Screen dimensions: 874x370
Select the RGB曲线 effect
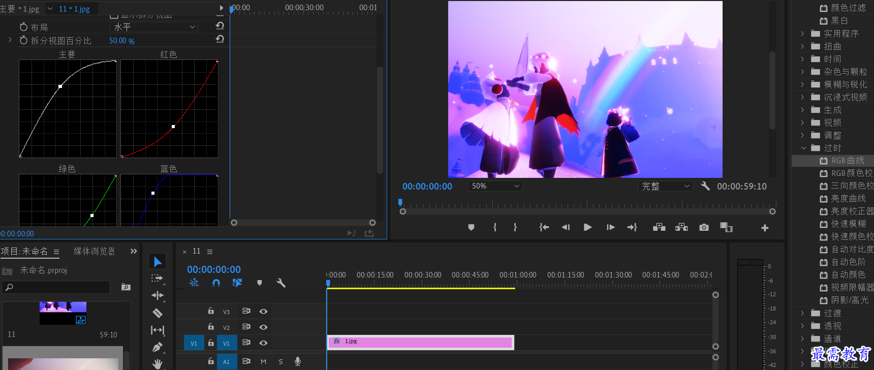click(x=848, y=161)
